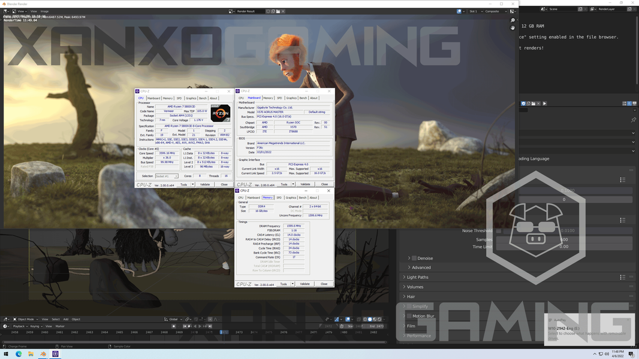The height and width of the screenshot is (359, 639).
Task: Select solid viewport shading sphere icon
Action: point(370,319)
